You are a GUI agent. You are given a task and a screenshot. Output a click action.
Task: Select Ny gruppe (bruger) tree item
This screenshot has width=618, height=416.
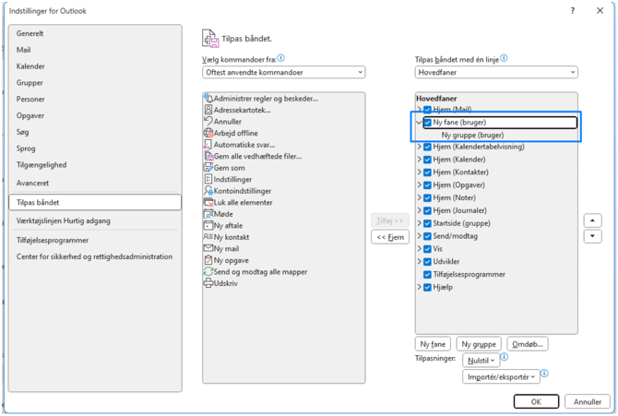[472, 135]
